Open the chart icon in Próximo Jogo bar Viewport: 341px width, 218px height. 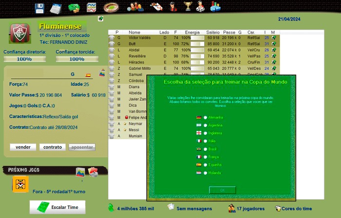[80, 172]
